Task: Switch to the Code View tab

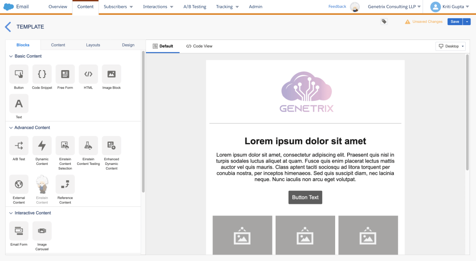Action: 199,46
